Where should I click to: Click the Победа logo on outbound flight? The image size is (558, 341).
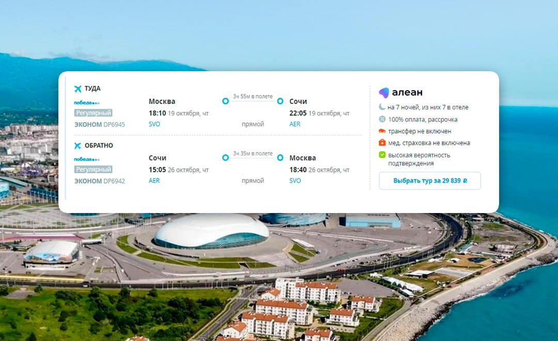point(87,103)
